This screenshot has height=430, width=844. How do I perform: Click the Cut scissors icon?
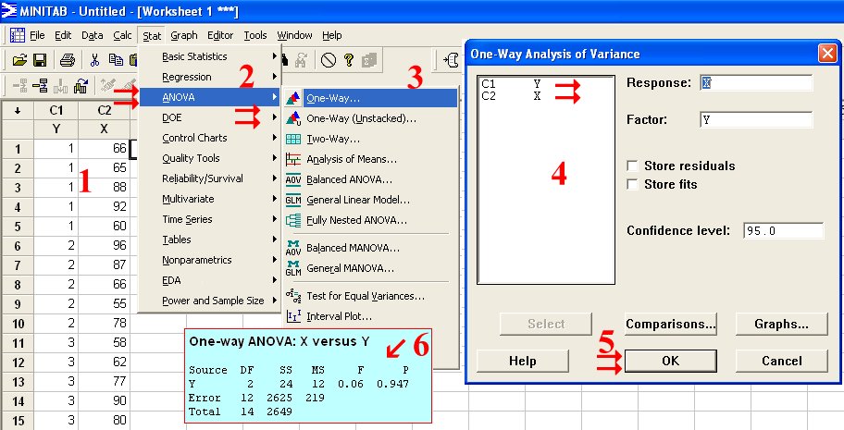pyautogui.click(x=94, y=60)
